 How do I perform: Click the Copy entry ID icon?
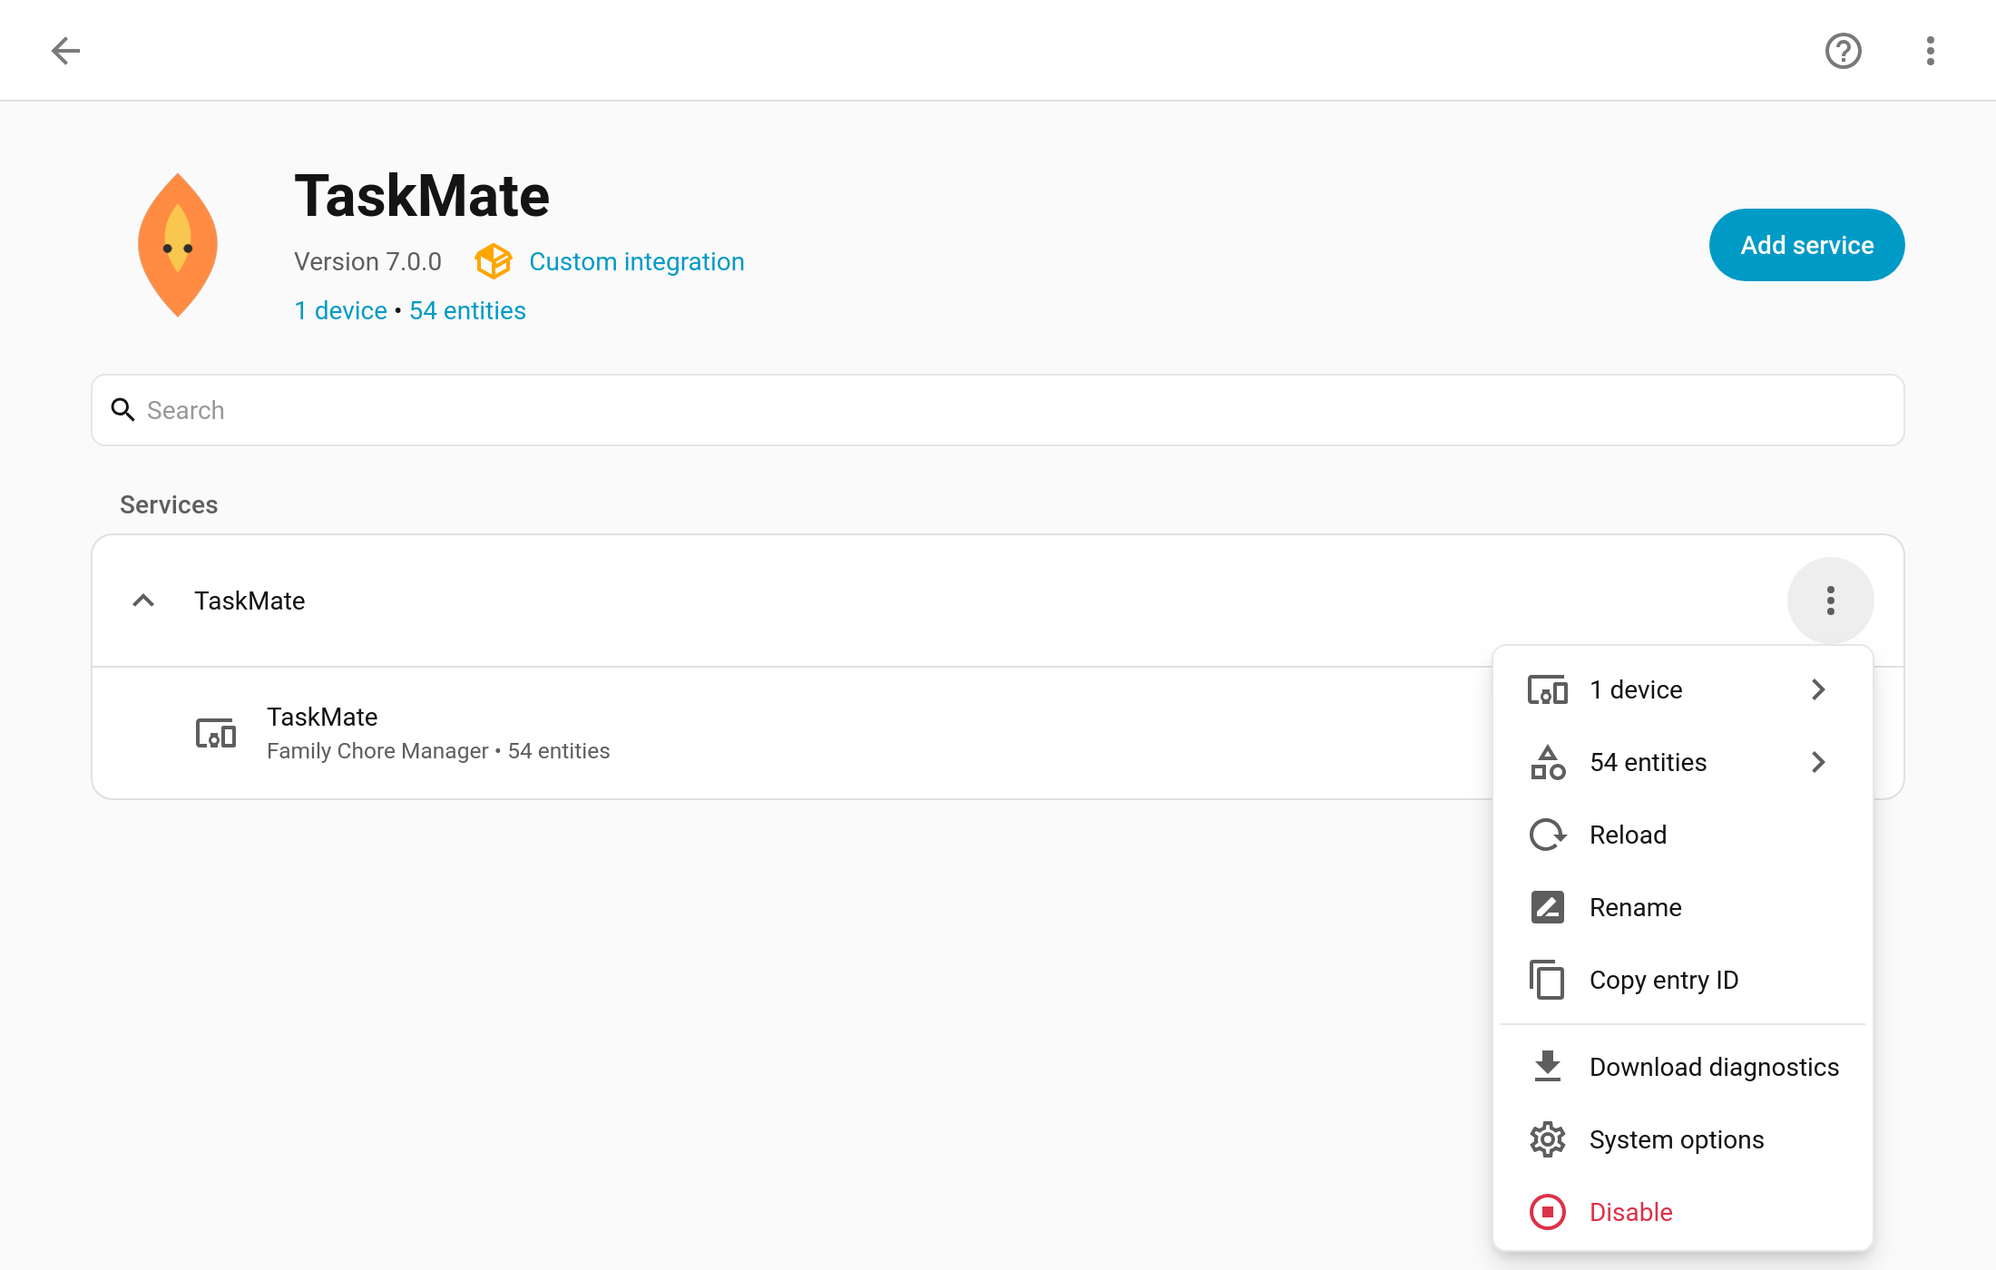pyautogui.click(x=1547, y=980)
